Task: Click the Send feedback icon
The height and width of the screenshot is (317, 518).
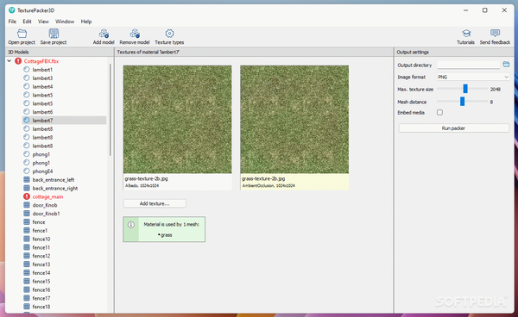Action: (495, 33)
